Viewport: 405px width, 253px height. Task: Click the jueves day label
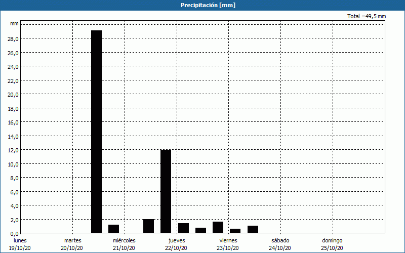pyautogui.click(x=177, y=240)
